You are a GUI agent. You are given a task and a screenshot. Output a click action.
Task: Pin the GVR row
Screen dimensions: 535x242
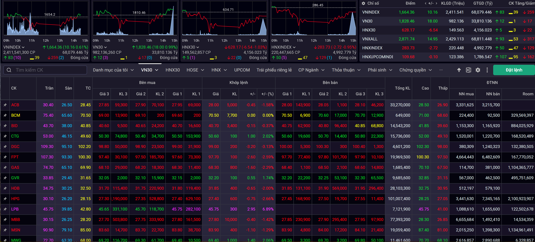[x=5, y=178]
